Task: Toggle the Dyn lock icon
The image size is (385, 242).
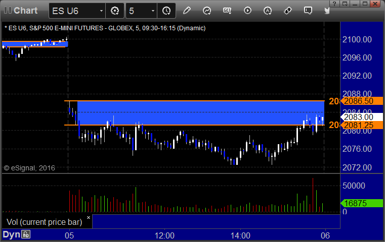Action: tap(26, 234)
